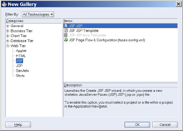183x131 pixels.
Task: Open the Filter By technologies dropdown
Action: (38, 14)
